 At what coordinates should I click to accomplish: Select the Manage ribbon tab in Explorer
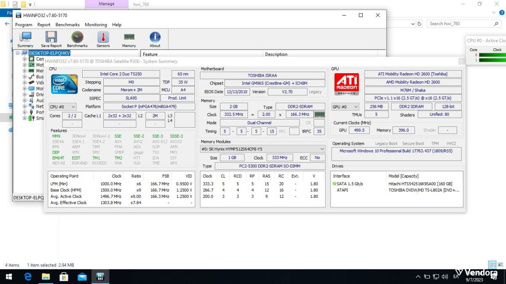(x=107, y=4)
